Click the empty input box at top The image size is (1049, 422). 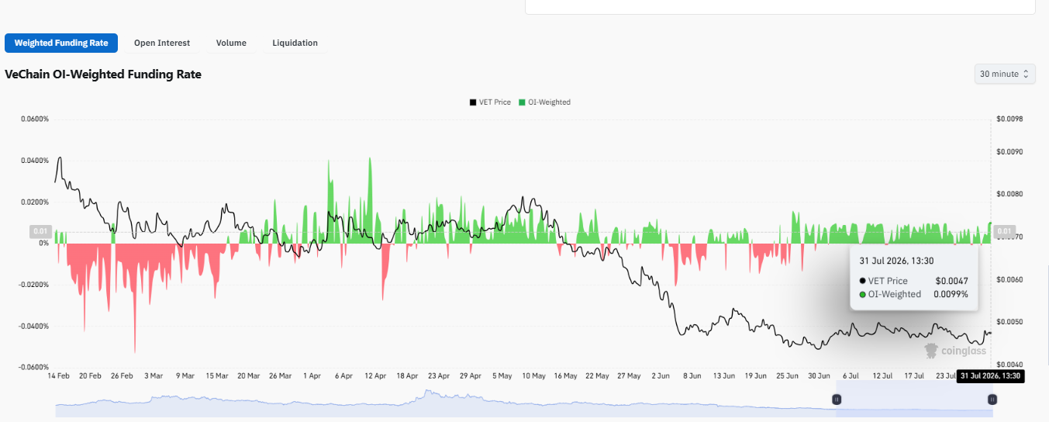[x=780, y=6]
